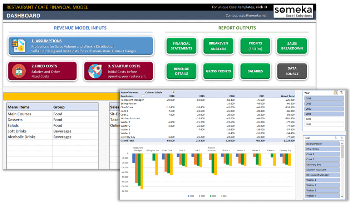Image resolution: width=350 pixels, height=203 pixels.
Task: Click the orange 2019 legend swatch
Action: 199,196
